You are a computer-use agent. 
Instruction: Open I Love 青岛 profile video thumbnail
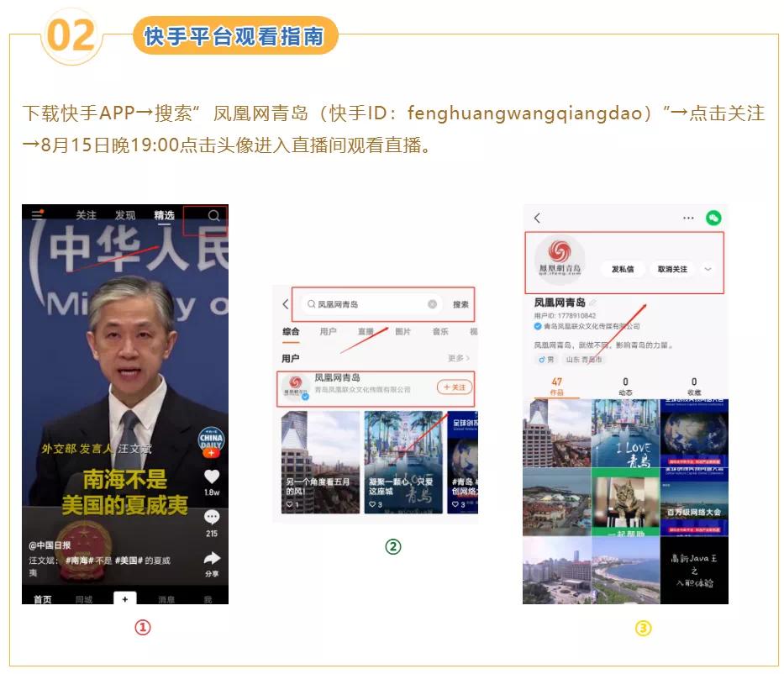pyautogui.click(x=625, y=433)
